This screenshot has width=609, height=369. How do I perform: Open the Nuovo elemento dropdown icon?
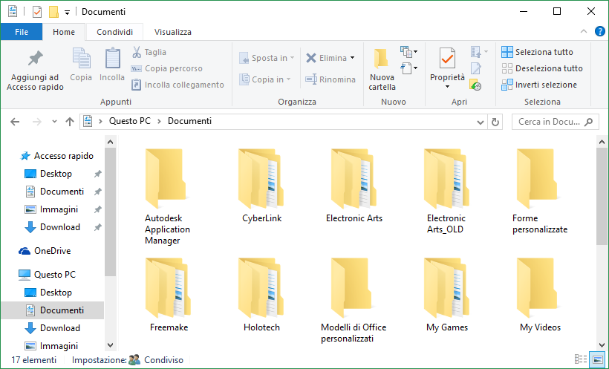(x=408, y=52)
